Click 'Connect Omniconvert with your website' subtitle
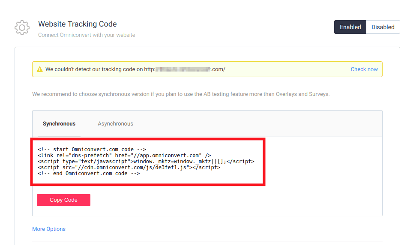416x245 pixels. (x=87, y=35)
